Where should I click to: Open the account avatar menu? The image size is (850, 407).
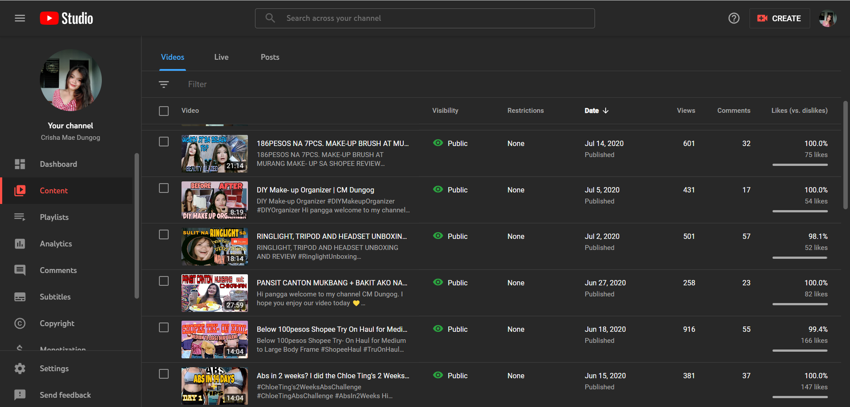[x=827, y=18]
